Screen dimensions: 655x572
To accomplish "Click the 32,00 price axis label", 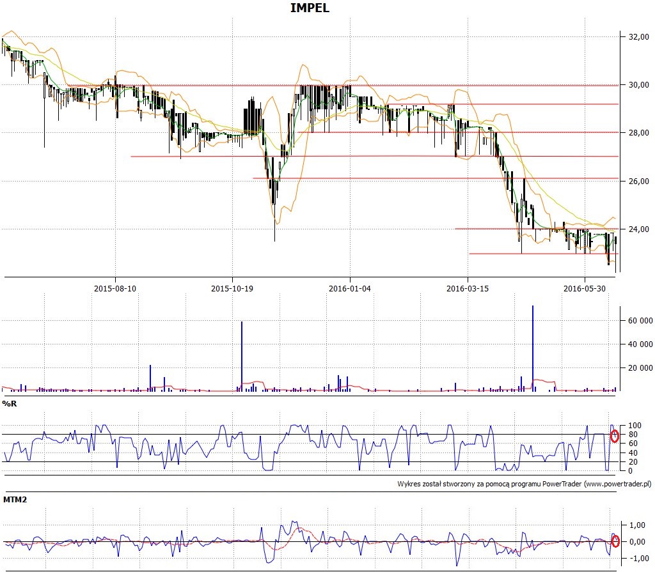I will pyautogui.click(x=639, y=37).
